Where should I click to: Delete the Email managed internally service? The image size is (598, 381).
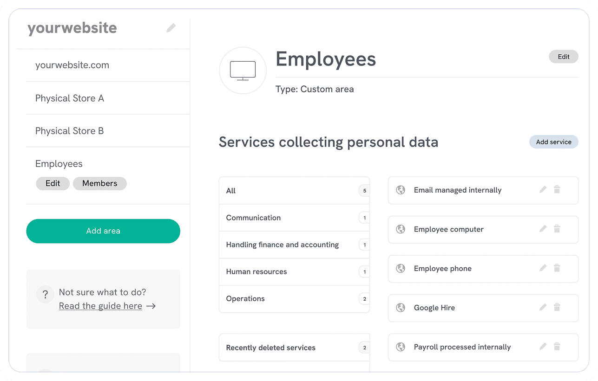(557, 189)
